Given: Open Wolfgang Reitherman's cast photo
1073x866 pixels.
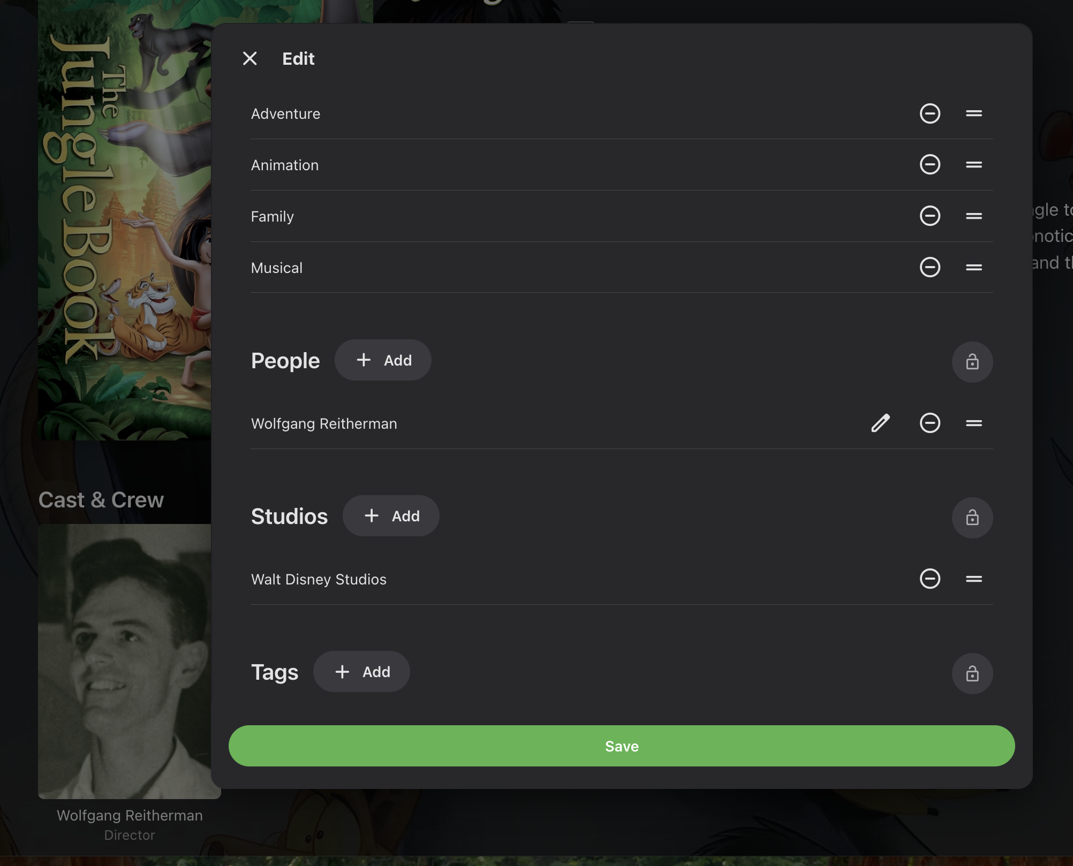Looking at the screenshot, I should (124, 661).
